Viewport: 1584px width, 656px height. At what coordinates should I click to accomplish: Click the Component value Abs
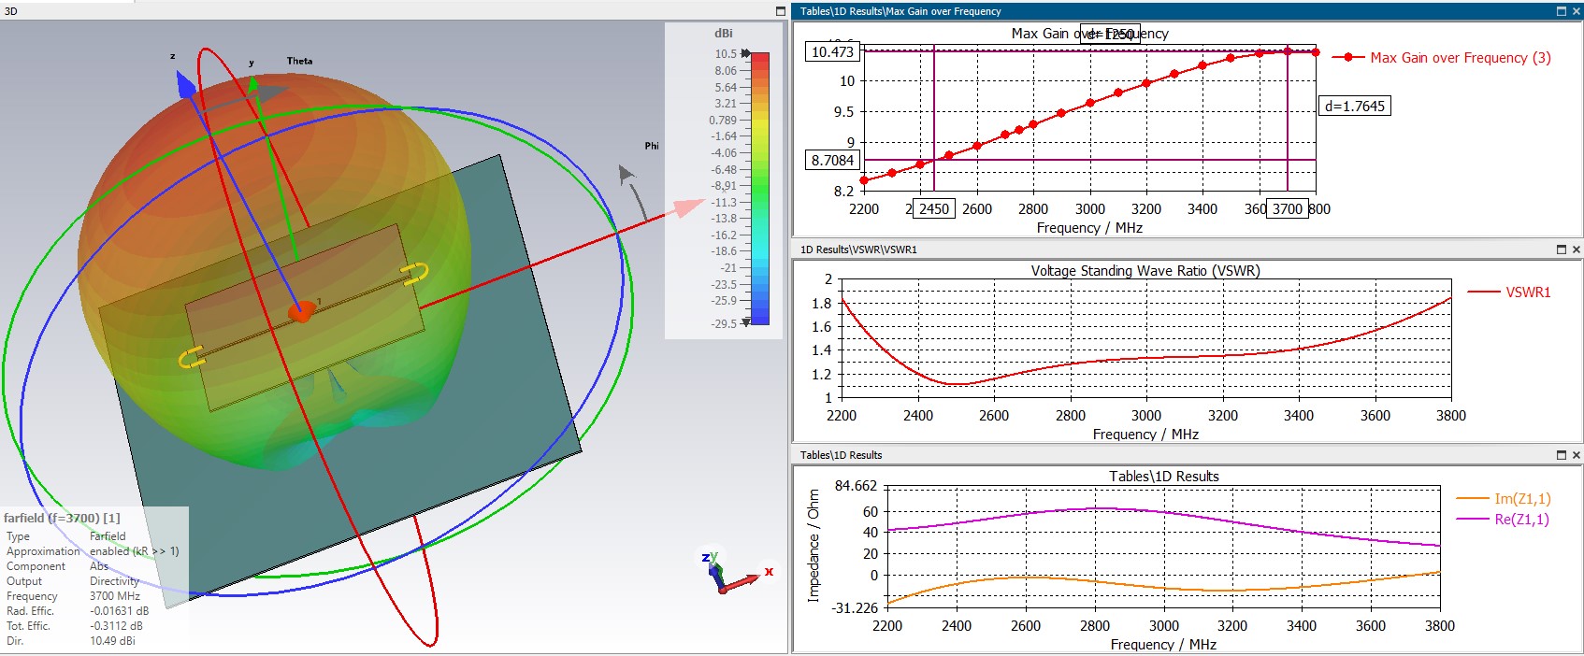click(99, 566)
